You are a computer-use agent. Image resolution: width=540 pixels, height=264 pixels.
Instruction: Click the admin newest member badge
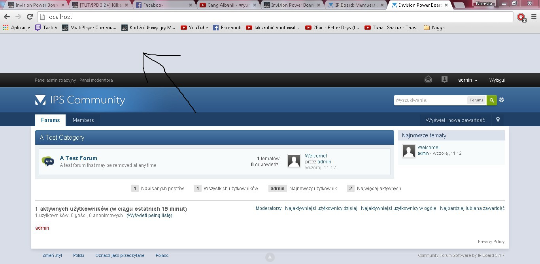coord(278,189)
